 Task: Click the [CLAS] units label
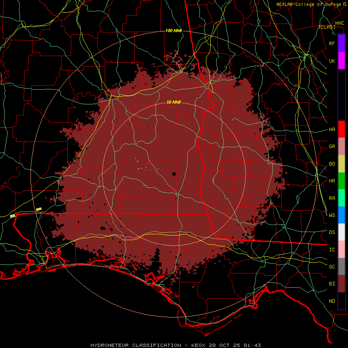pos(327,27)
